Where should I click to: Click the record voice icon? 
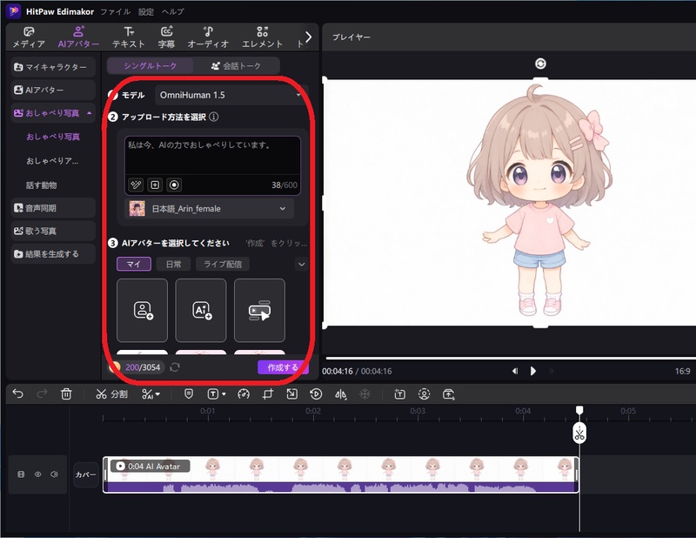pos(175,185)
